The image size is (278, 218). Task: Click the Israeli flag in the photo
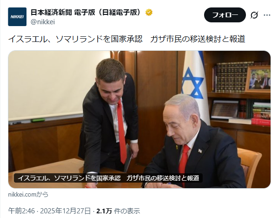(x=195, y=83)
